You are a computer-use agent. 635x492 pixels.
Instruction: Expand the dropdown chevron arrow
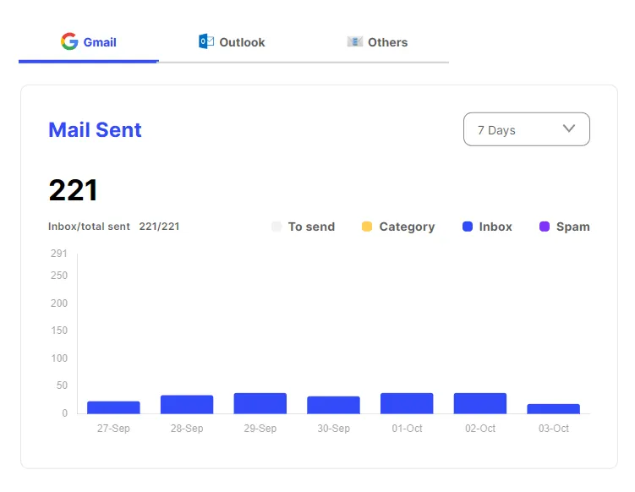point(569,128)
